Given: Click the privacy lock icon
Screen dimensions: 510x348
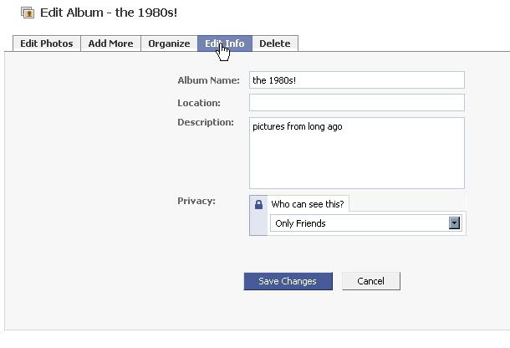Looking at the screenshot, I should [258, 205].
